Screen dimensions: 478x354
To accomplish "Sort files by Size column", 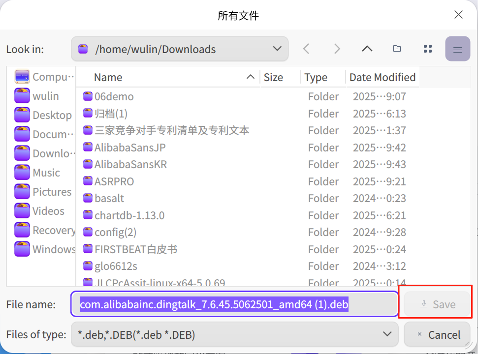I will click(x=281, y=77).
